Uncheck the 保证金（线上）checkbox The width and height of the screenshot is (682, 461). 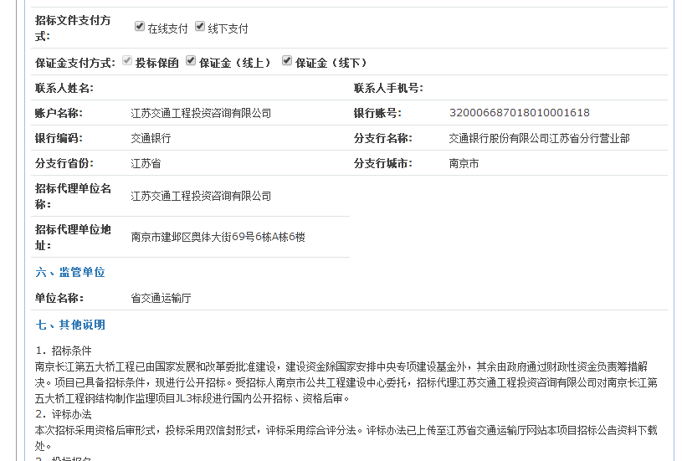191,61
